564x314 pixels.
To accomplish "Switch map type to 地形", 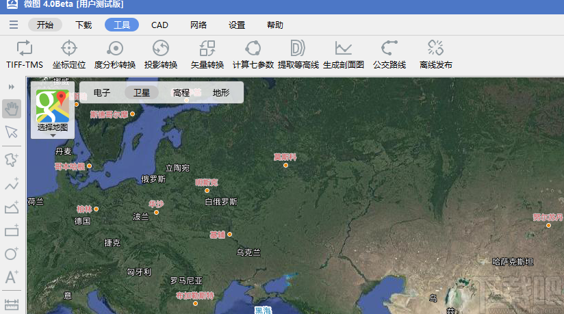I will coord(221,93).
